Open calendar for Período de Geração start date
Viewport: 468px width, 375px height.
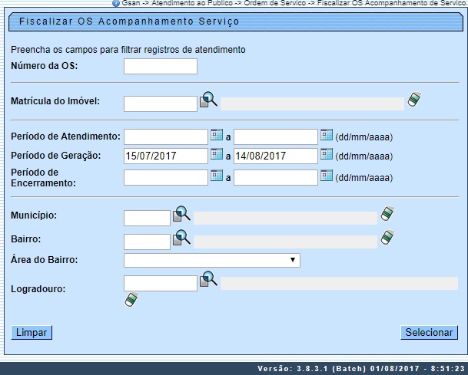pos(217,154)
